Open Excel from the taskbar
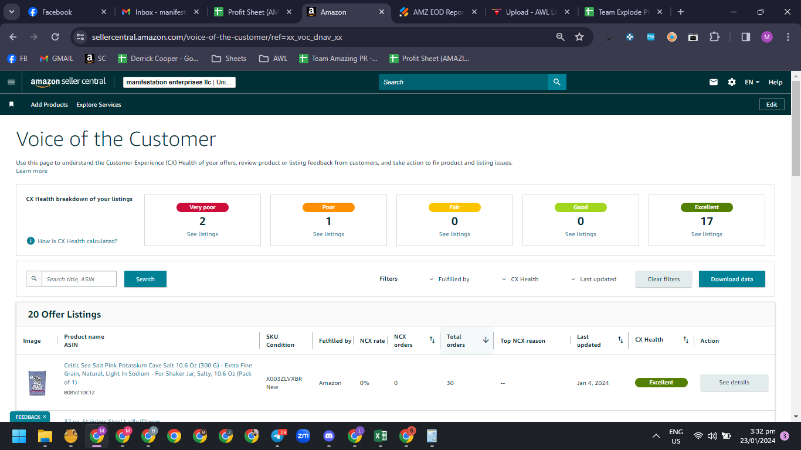 coord(381,436)
